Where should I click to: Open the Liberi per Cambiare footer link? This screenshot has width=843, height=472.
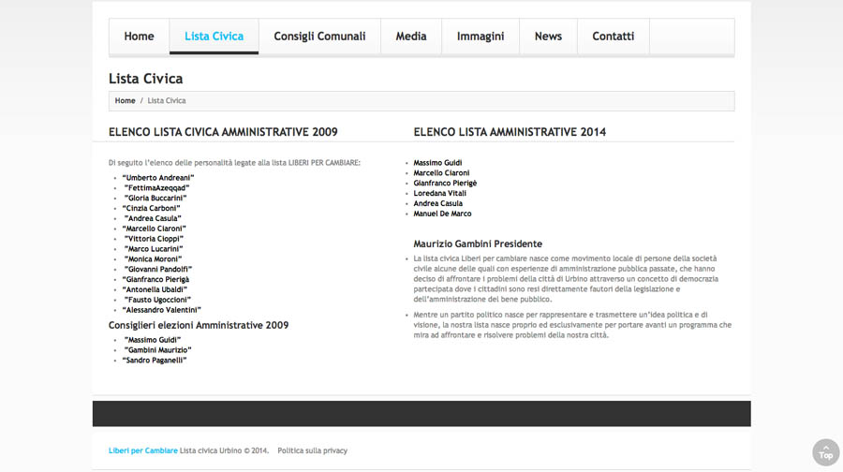[x=143, y=450]
